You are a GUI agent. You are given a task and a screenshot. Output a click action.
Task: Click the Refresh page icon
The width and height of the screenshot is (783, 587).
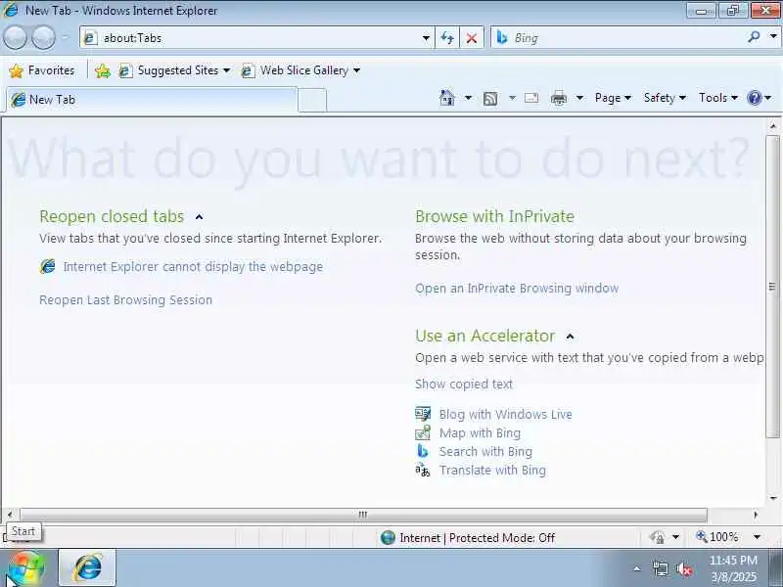(x=447, y=38)
